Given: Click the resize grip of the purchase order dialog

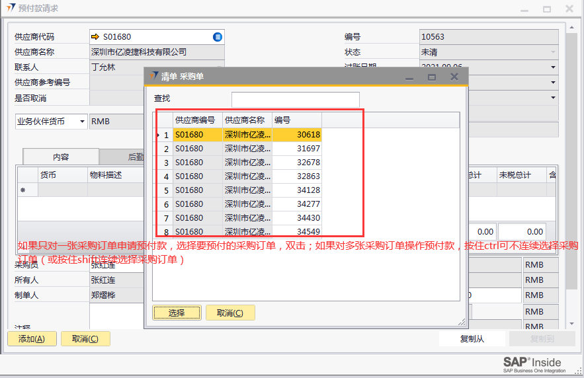Looking at the screenshot, I should 461,322.
